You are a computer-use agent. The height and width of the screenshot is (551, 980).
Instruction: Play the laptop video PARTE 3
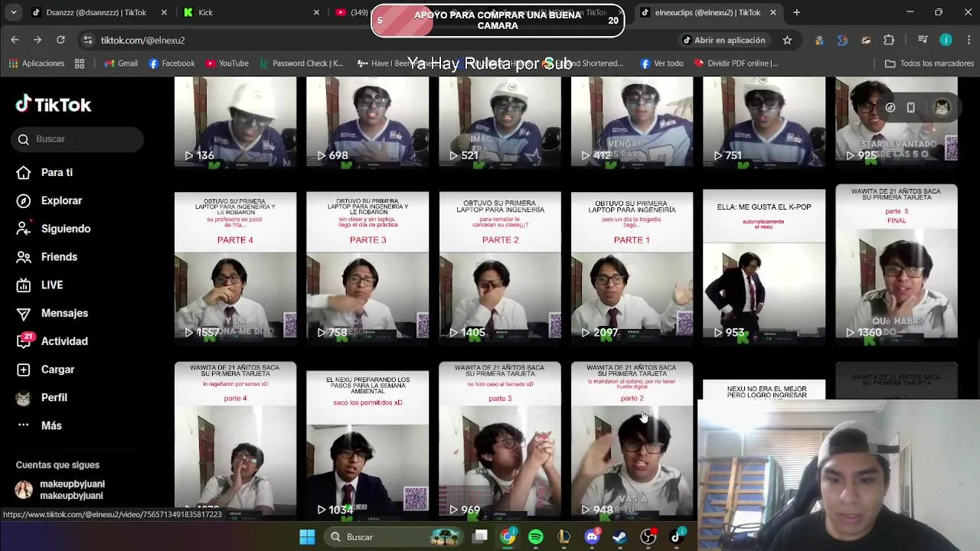coord(367,265)
